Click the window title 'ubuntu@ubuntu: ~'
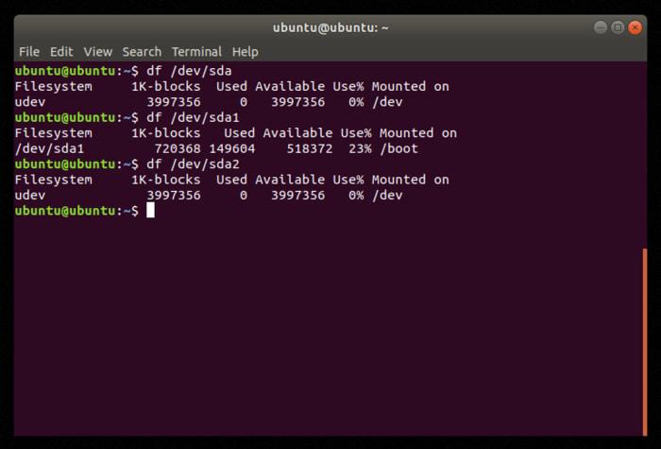661x449 pixels. click(x=330, y=27)
